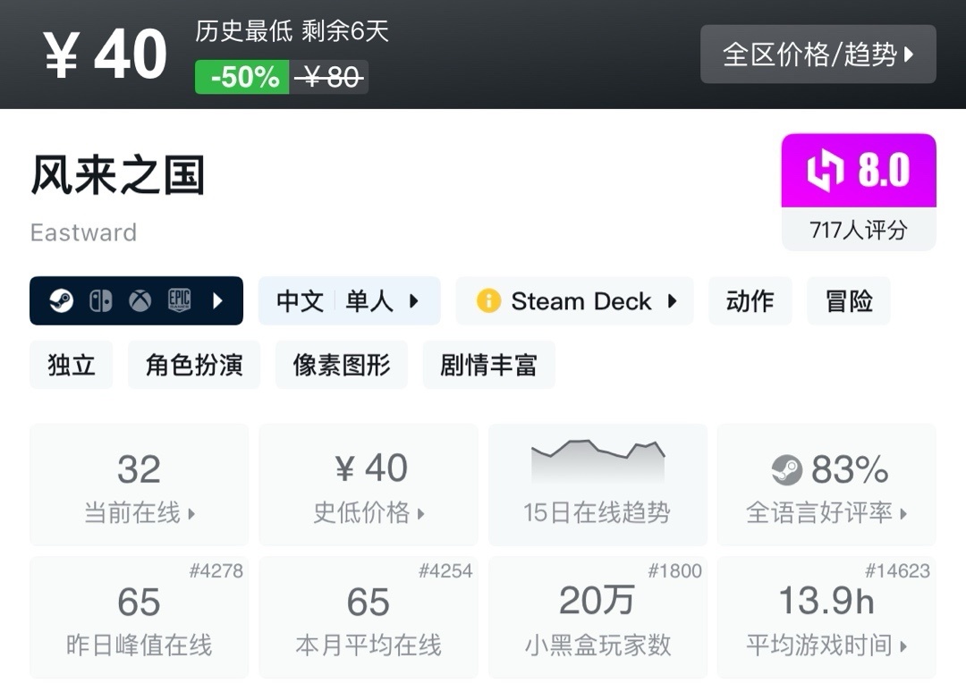The height and width of the screenshot is (683, 966).
Task: Click the Xbox platform icon
Action: pos(140,301)
